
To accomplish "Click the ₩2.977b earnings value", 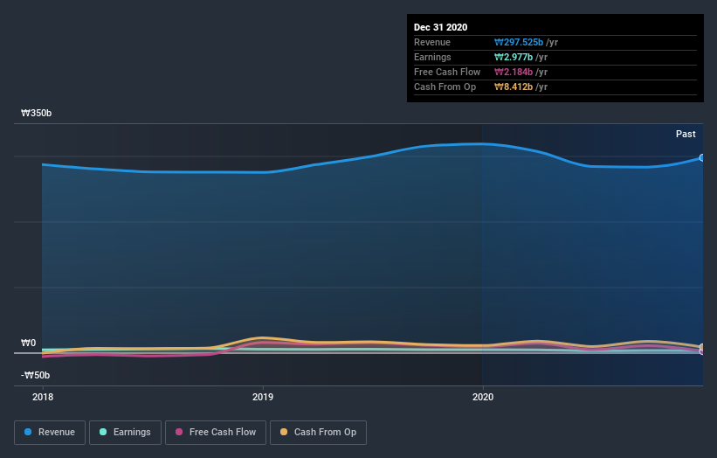I will tap(513, 57).
